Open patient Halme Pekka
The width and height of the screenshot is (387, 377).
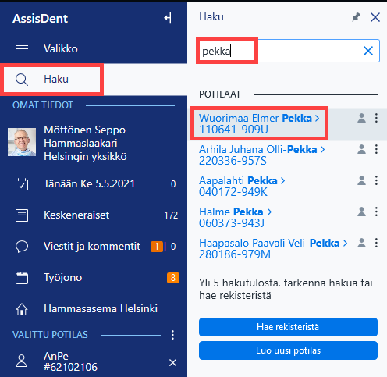click(235, 217)
